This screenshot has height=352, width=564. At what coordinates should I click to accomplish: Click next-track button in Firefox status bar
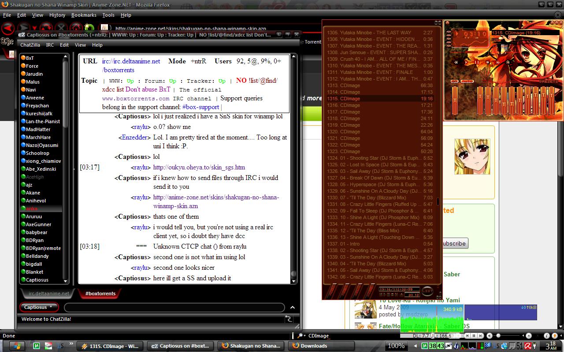481,336
